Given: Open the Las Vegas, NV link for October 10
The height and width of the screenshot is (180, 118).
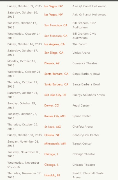Looking at the screenshot, I should coord(54,15).
